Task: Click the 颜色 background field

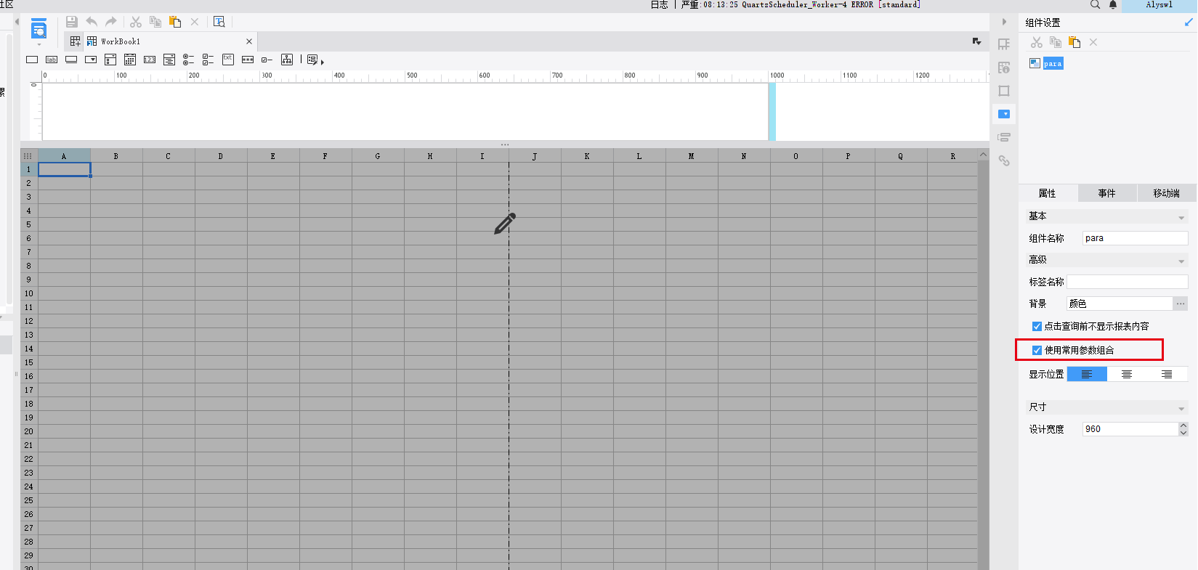Action: point(1120,304)
